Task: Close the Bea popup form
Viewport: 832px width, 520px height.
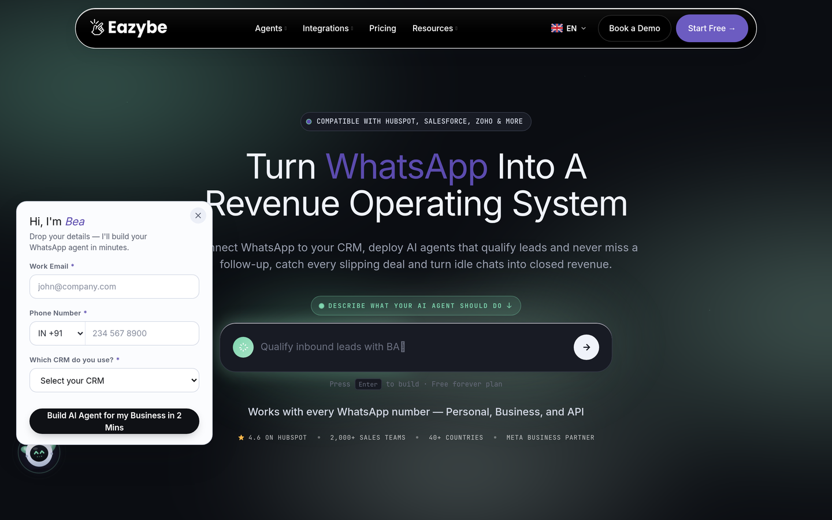Action: (198, 216)
